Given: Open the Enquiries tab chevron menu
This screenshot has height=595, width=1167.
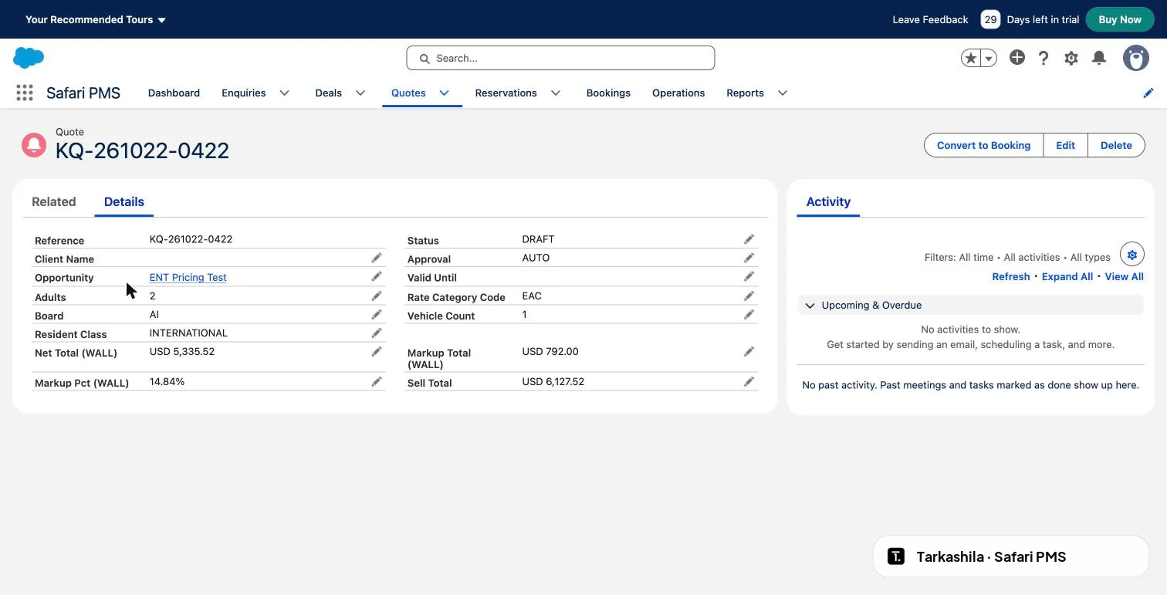Looking at the screenshot, I should [284, 93].
